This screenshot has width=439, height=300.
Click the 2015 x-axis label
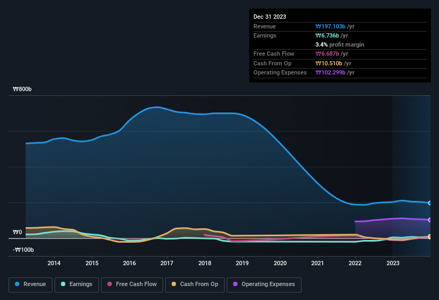point(92,263)
